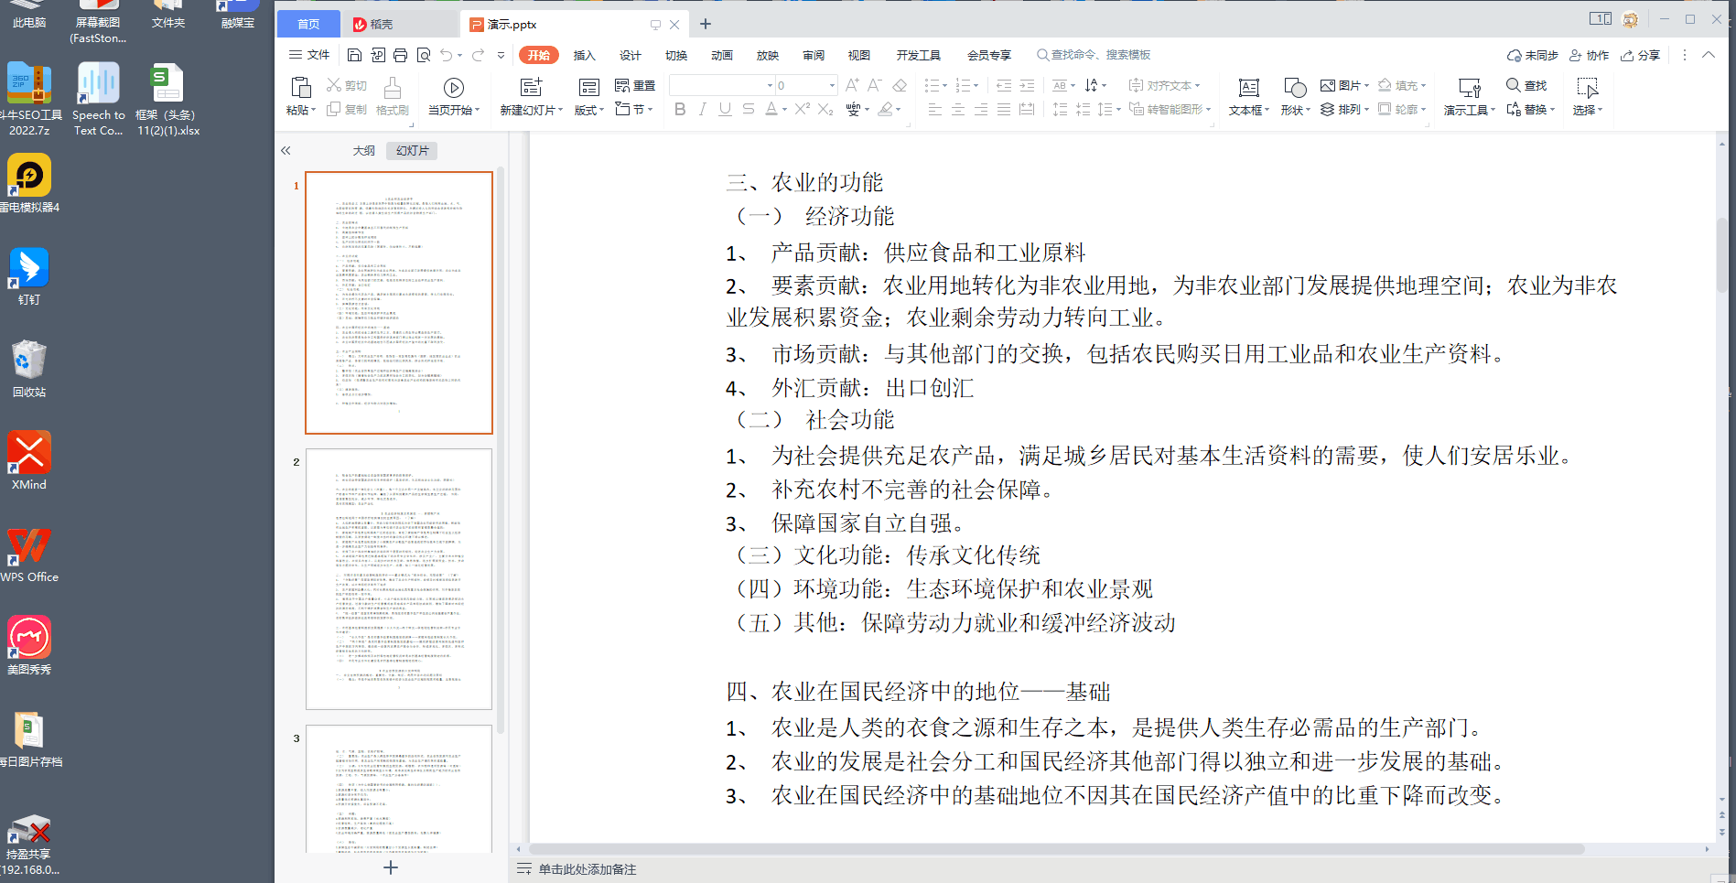Toggle Bold formatting

tap(679, 110)
